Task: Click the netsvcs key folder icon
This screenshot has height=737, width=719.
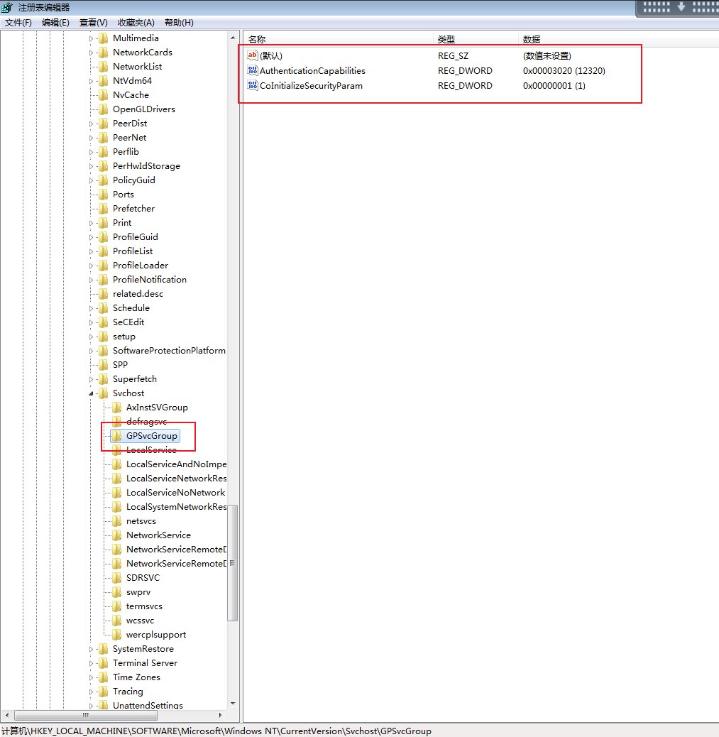Action: point(117,521)
